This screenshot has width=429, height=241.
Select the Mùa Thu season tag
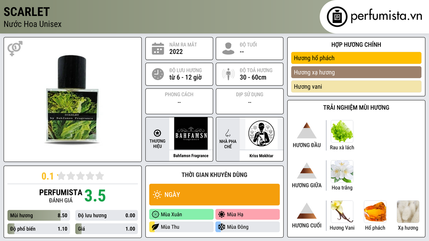pos(181,227)
